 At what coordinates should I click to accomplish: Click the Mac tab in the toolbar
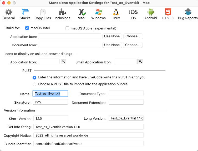pos(81,14)
